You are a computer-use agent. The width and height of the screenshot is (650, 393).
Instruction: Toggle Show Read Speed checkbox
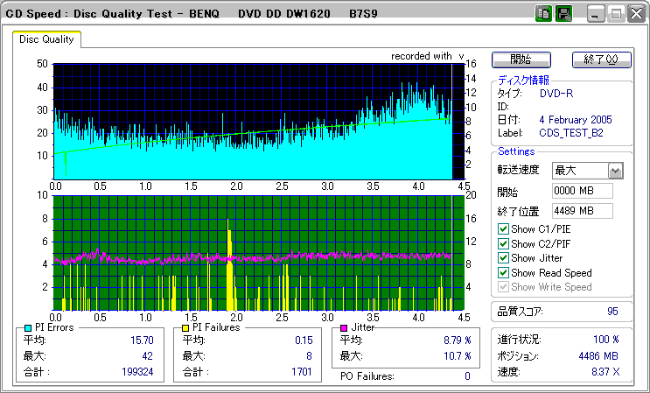503,272
